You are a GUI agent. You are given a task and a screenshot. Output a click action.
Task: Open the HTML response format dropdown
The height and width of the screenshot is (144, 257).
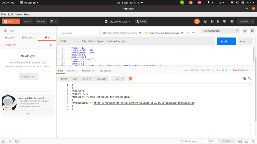(x=118, y=79)
